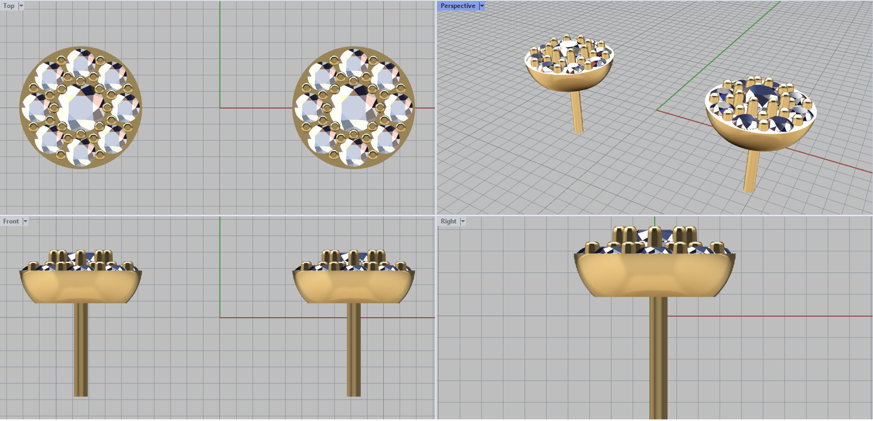Image resolution: width=873 pixels, height=421 pixels.
Task: Select right earring gold cup in Front view
Action: coord(353,286)
